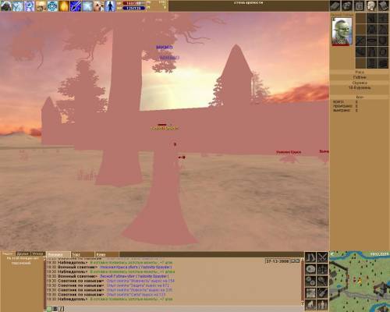Open the bag icon in top-right bar
The height and width of the screenshot is (312, 390).
(x=347, y=5)
